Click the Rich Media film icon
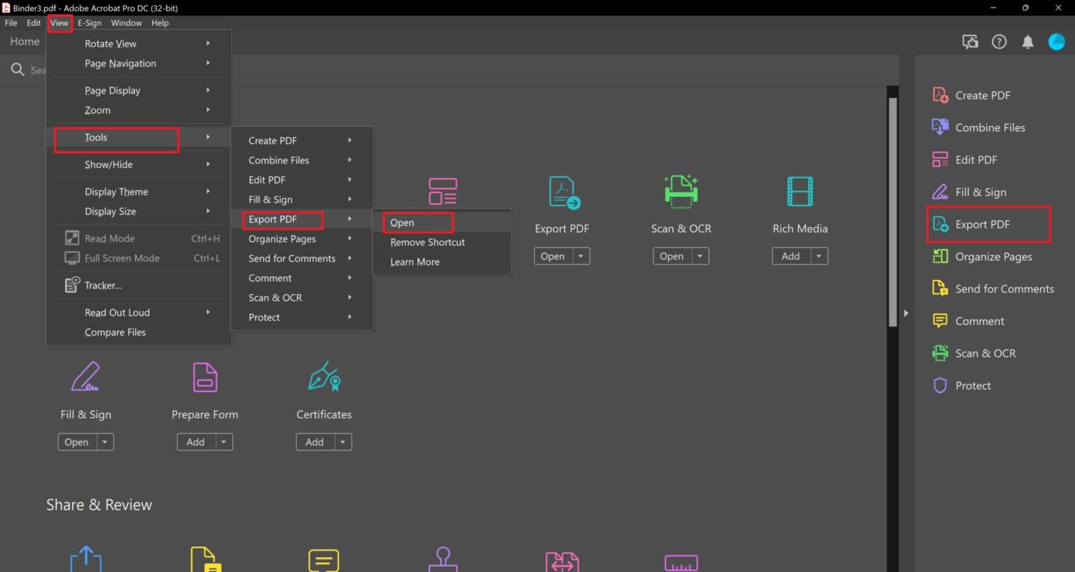 click(799, 192)
